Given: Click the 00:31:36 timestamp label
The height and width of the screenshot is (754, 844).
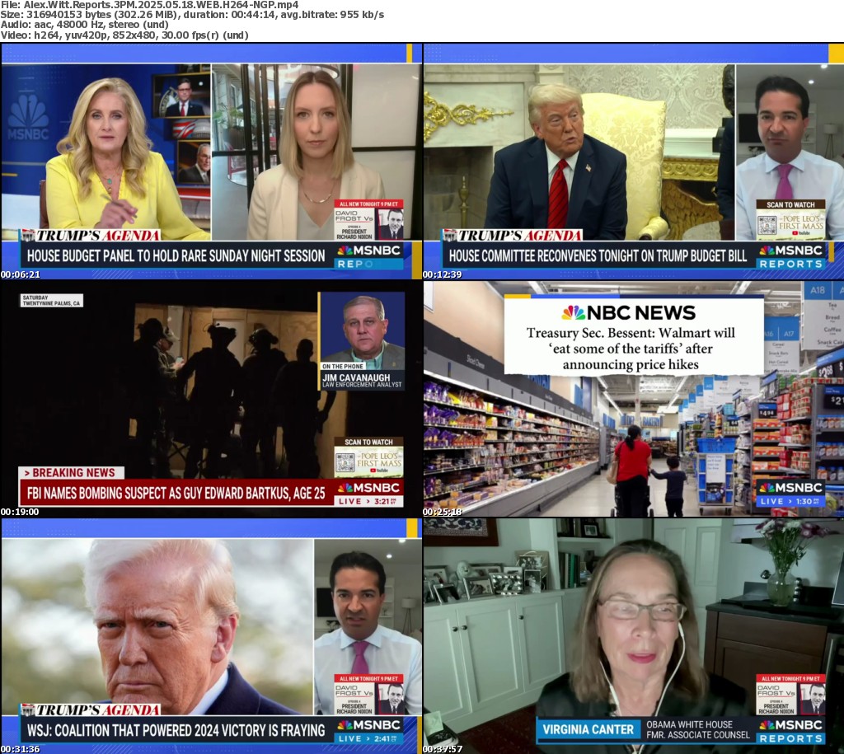Looking at the screenshot, I should click(x=20, y=748).
